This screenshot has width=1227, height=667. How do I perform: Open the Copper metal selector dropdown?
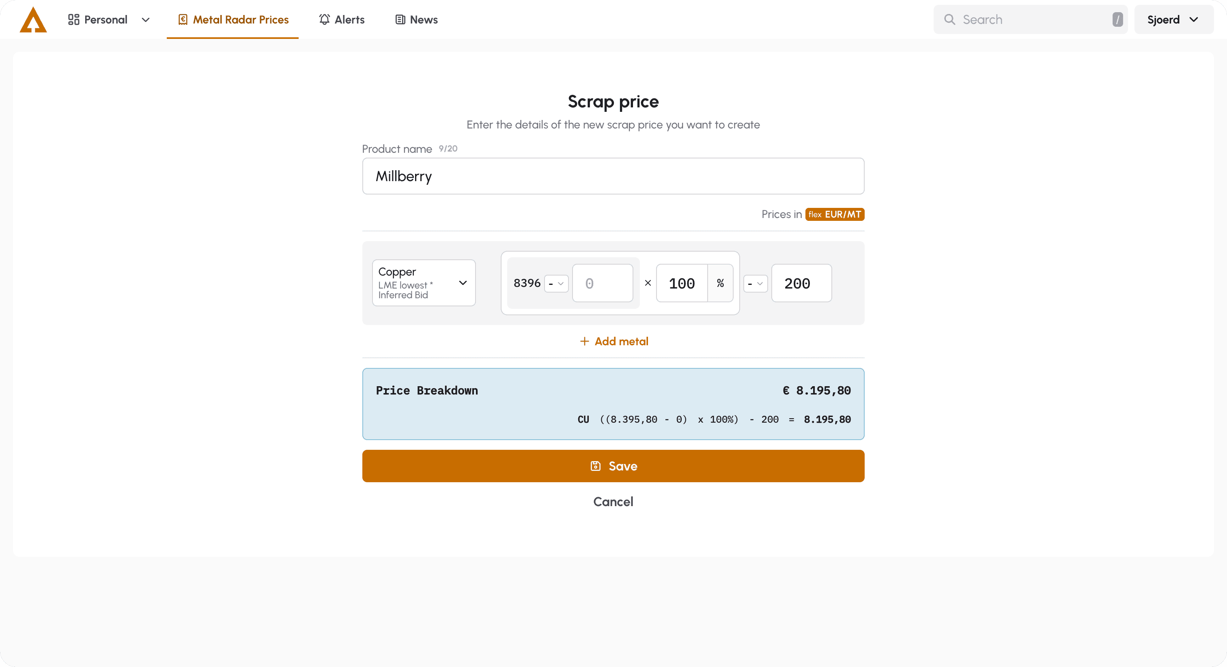click(x=424, y=282)
